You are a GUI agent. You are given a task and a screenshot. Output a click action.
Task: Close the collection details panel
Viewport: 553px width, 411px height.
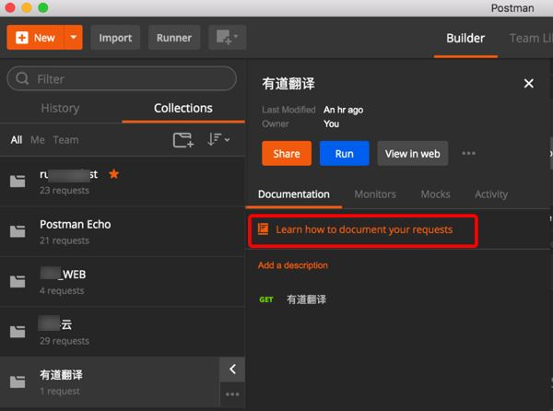coord(529,84)
